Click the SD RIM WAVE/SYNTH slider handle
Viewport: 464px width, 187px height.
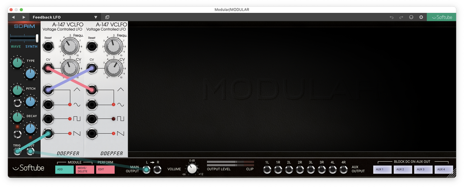tap(37, 38)
